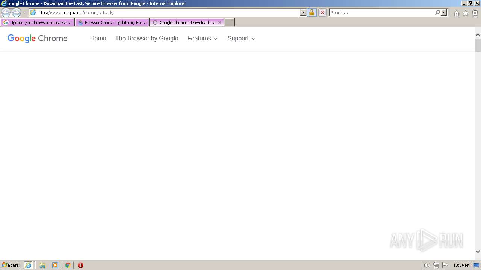Go back with the IE Back arrow
This screenshot has width=481, height=270.
(6, 13)
